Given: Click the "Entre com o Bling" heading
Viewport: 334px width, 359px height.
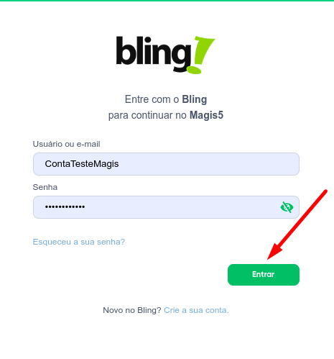Looking at the screenshot, I should (x=166, y=99).
